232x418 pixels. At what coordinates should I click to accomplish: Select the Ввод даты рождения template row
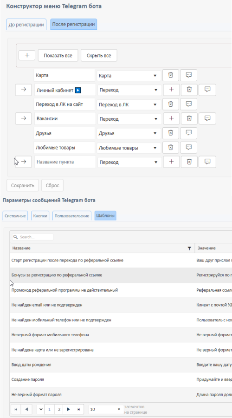click(121, 365)
